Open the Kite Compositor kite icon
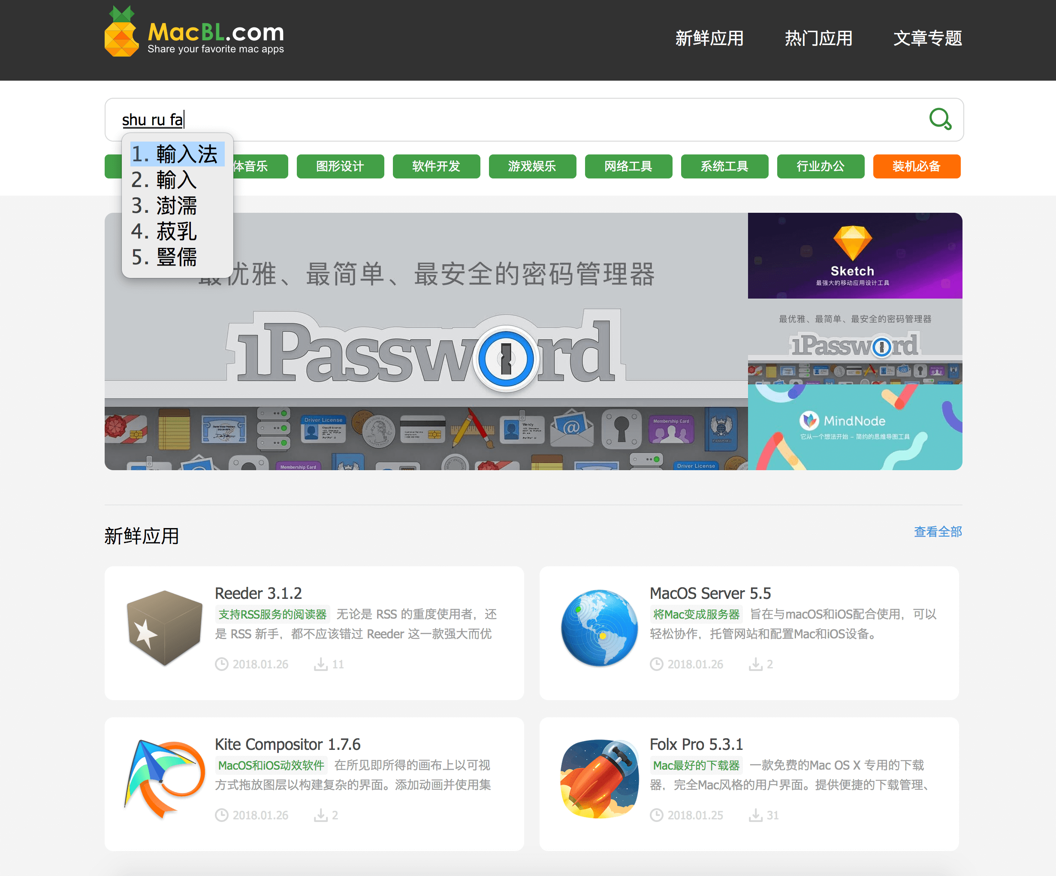This screenshot has height=876, width=1056. (x=164, y=779)
